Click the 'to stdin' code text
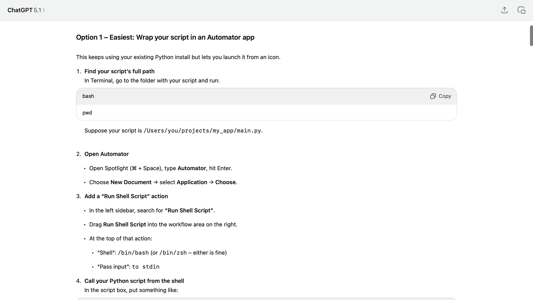 coord(145,267)
